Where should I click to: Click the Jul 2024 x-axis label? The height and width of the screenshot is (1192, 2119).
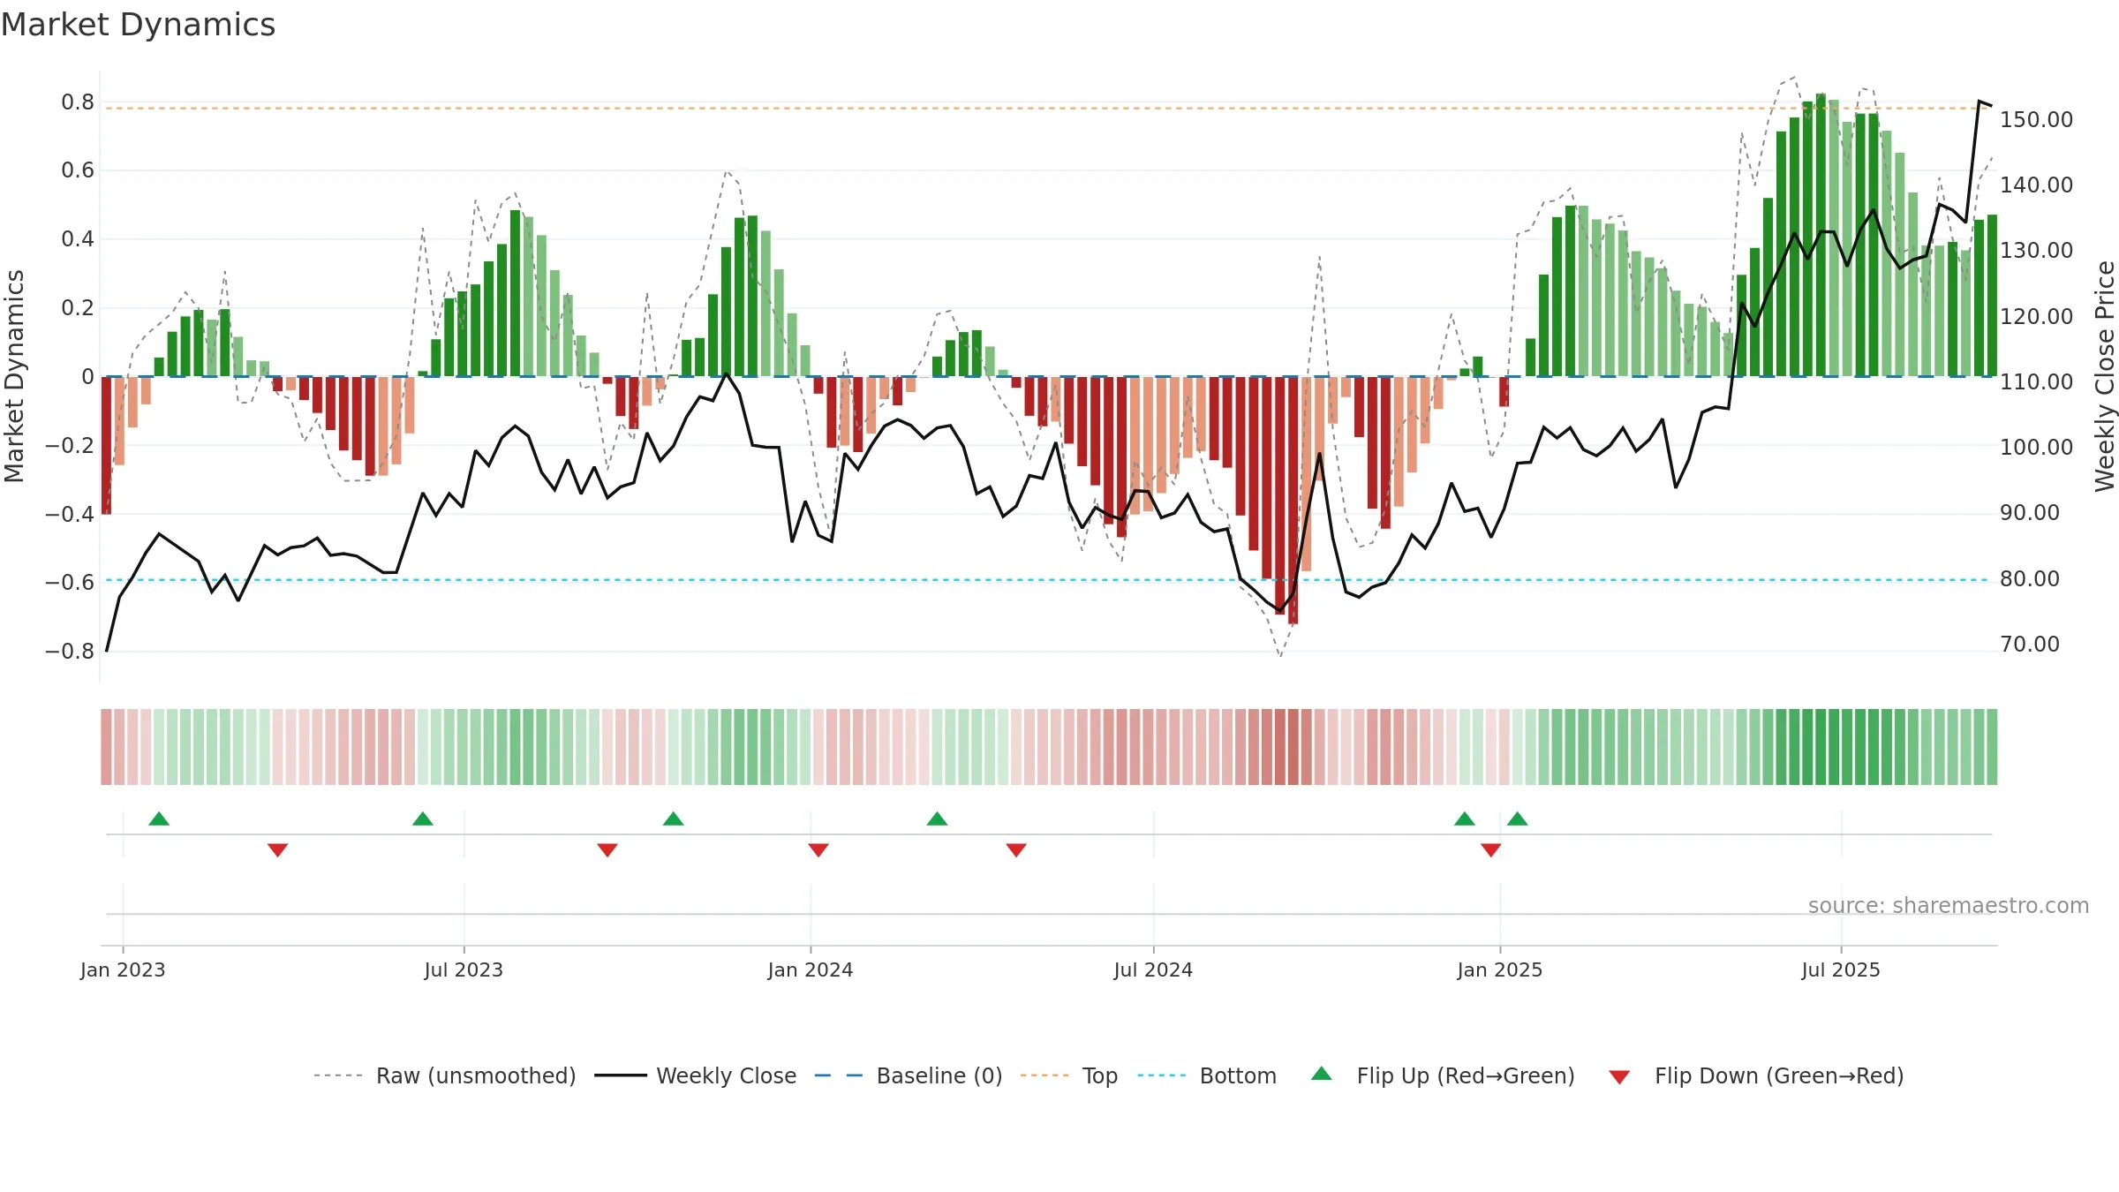[x=1153, y=969]
